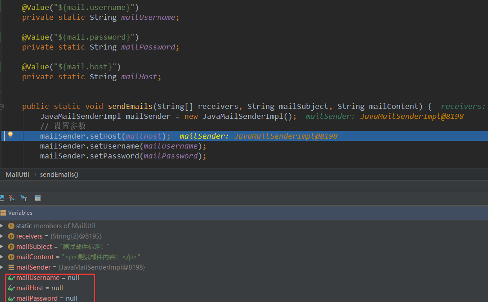Viewport: 488px width, 302px height.
Task: Select the Variables panel title
Action: [x=20, y=213]
